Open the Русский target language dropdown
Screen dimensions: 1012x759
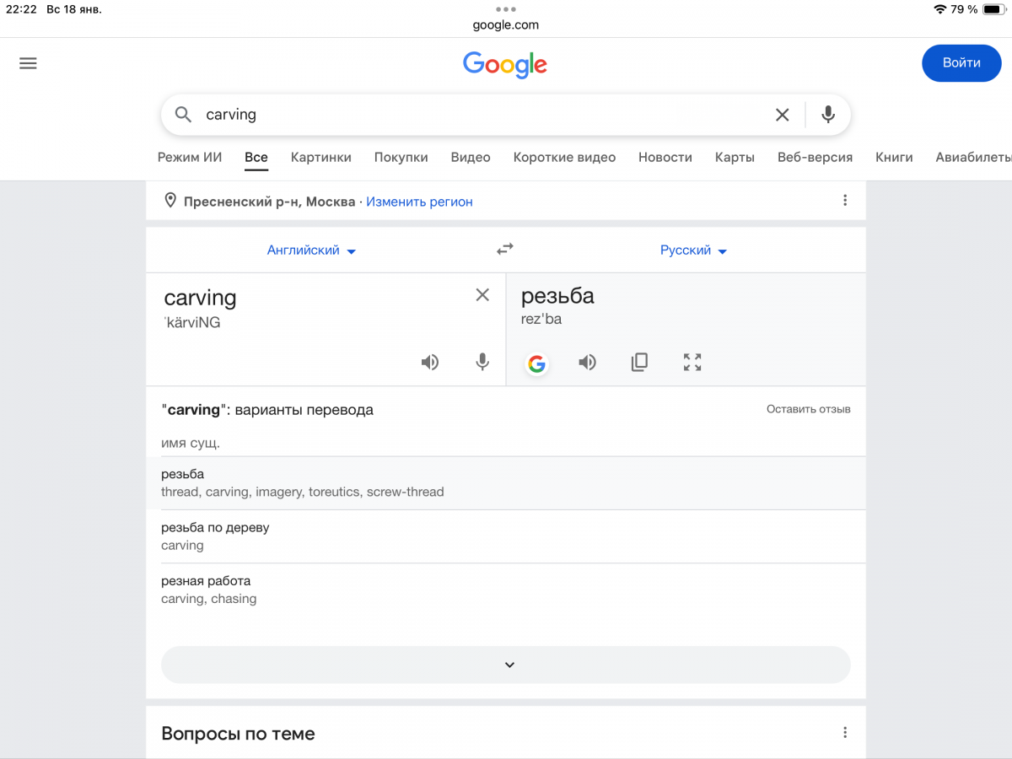693,250
